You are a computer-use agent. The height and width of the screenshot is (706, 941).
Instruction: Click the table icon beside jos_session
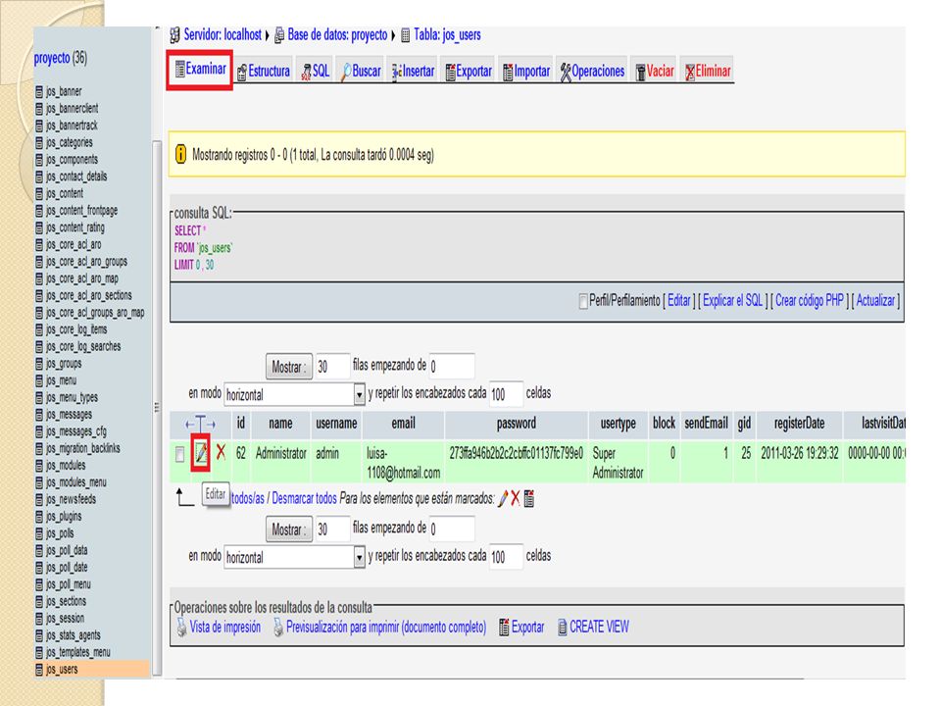pos(39,619)
